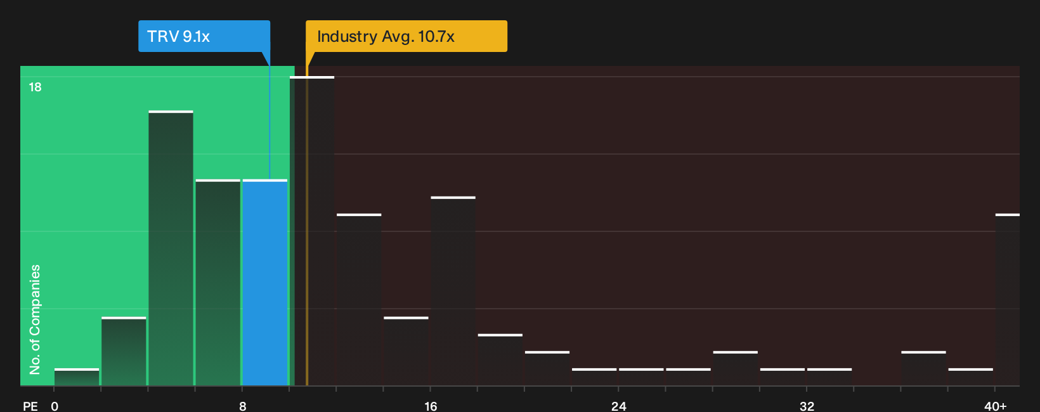This screenshot has height=412, width=1040.
Task: Click the y-axis value 18
Action: coord(35,87)
